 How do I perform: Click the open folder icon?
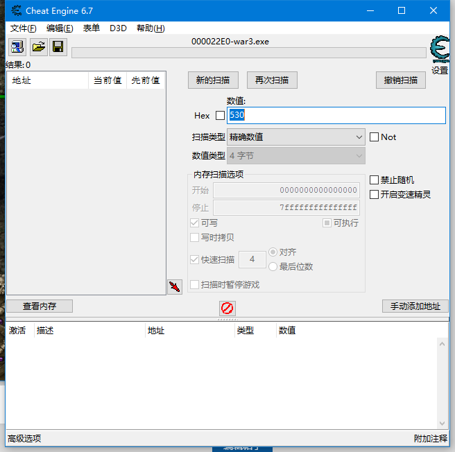(39, 46)
